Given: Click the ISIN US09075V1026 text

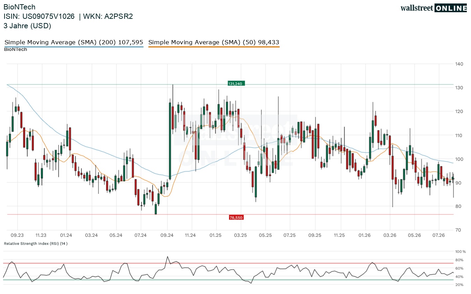Looking at the screenshot, I should (x=39, y=16).
